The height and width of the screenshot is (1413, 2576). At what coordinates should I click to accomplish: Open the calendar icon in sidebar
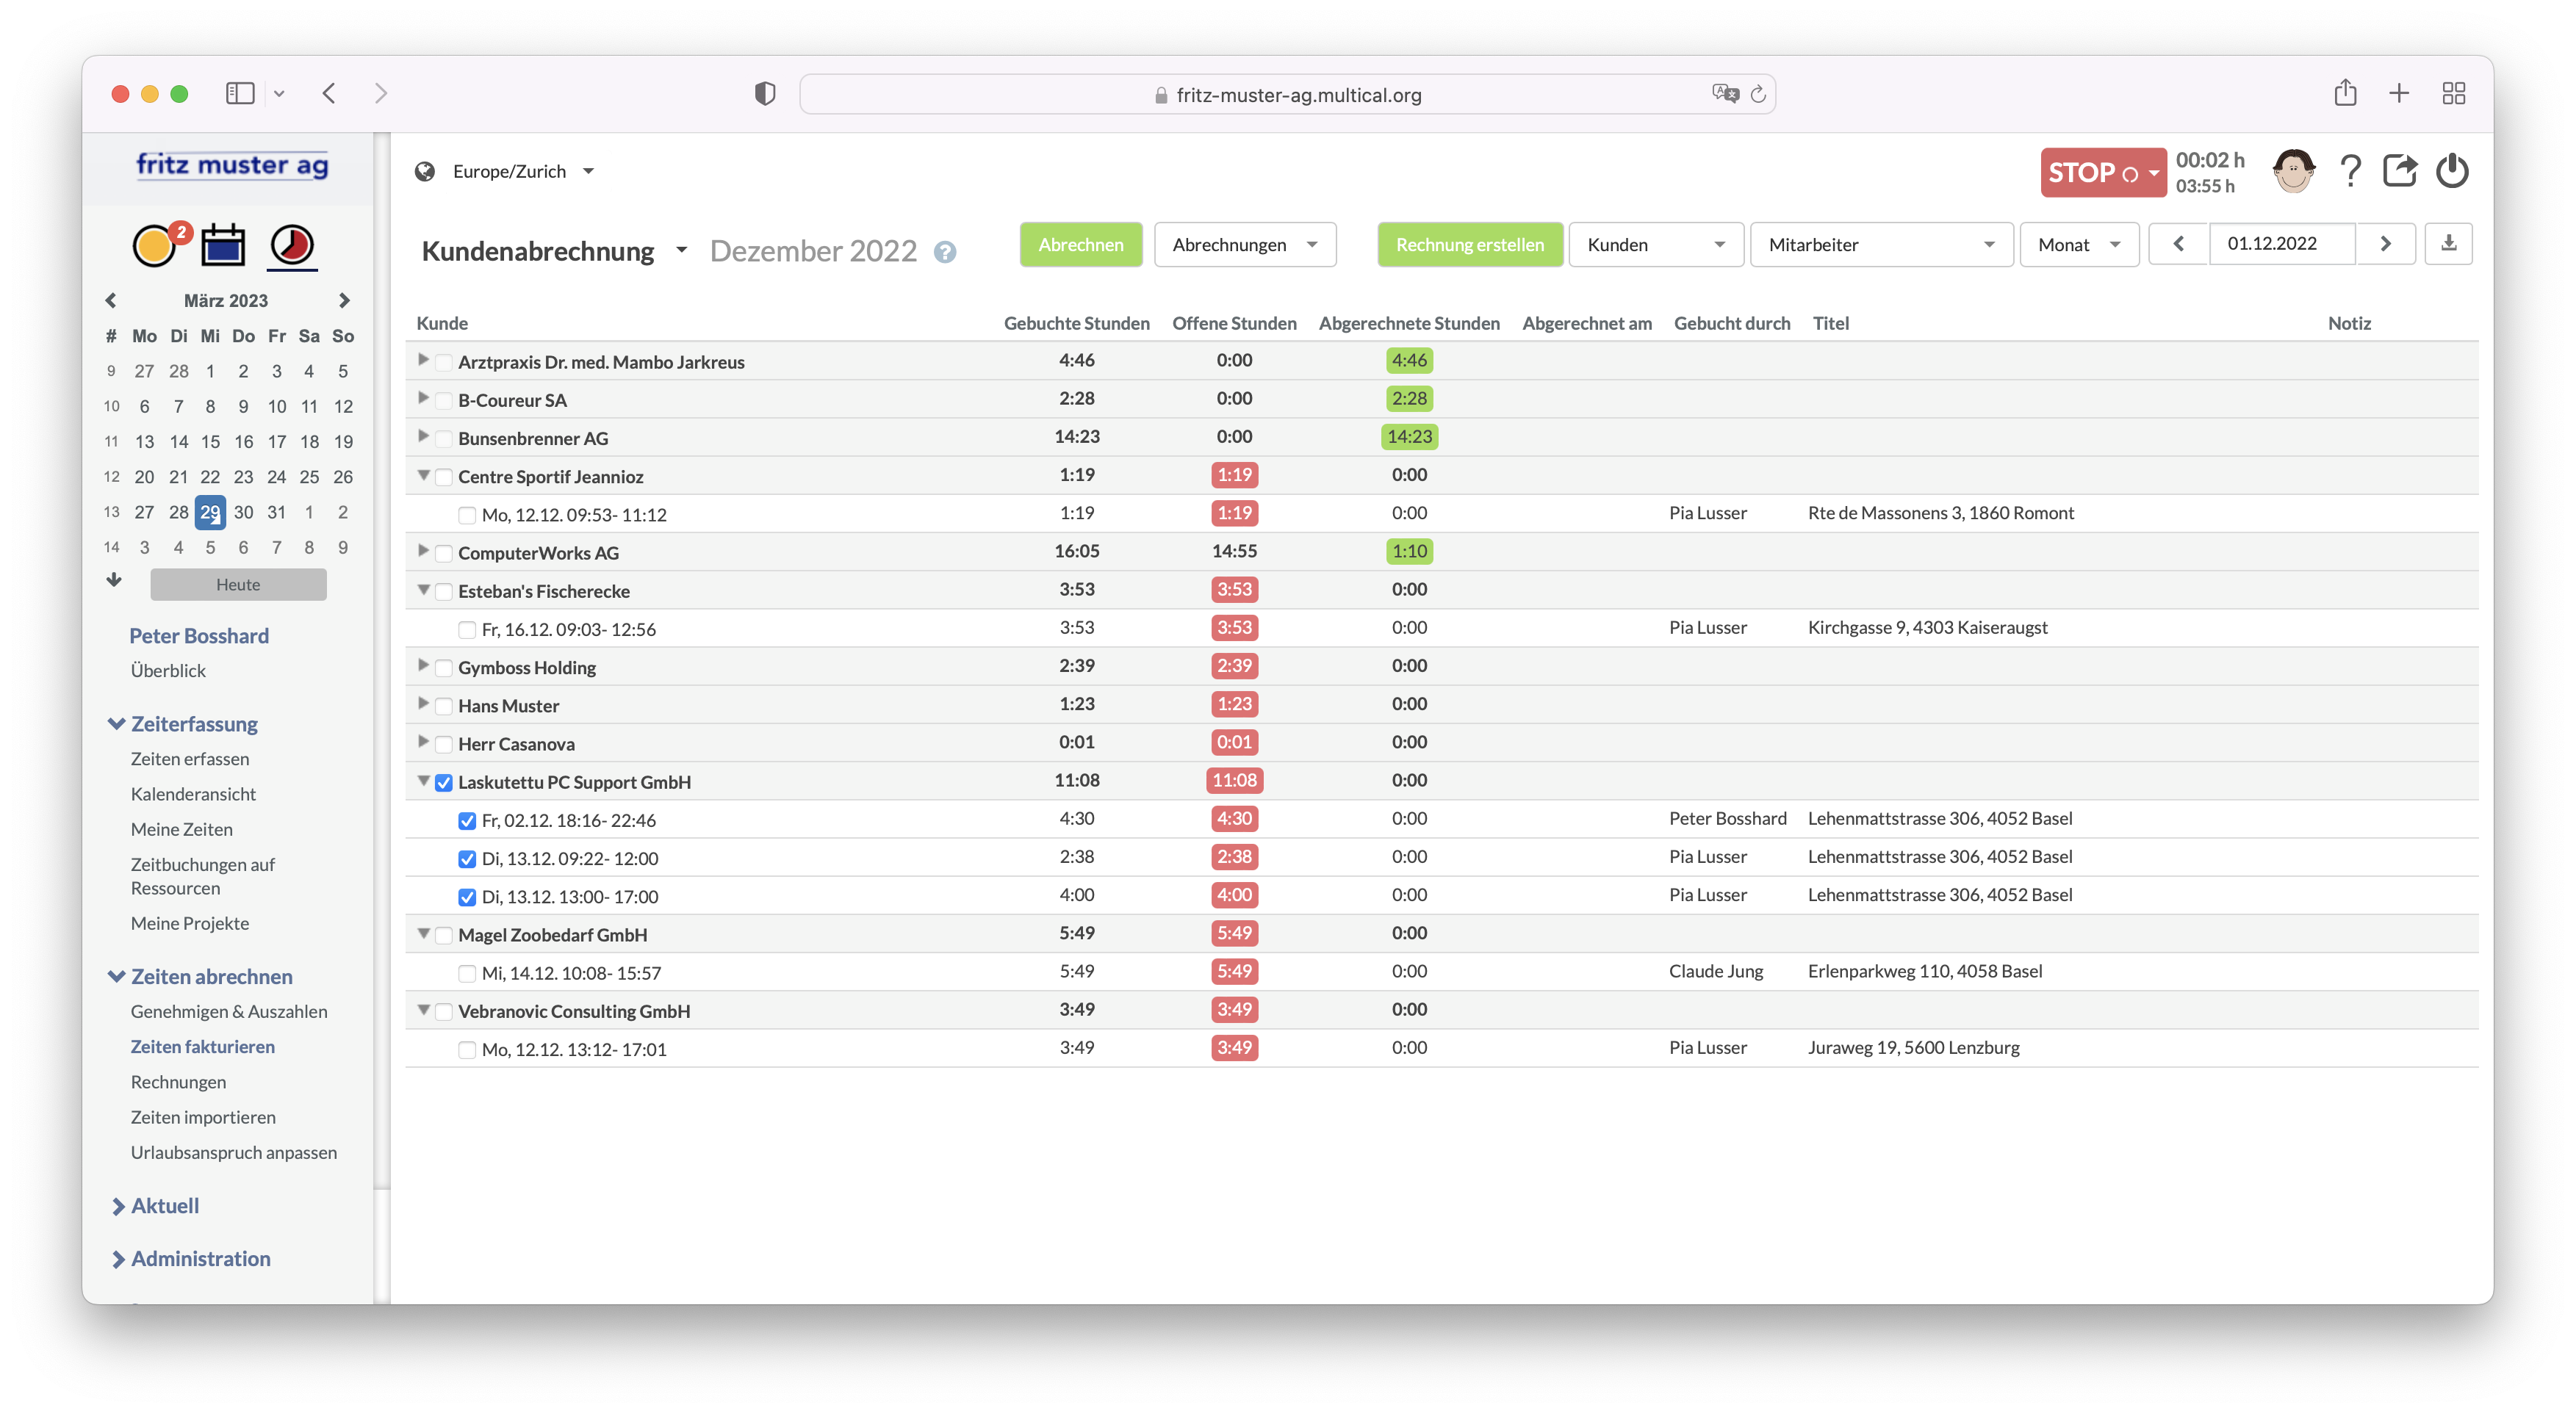click(223, 246)
